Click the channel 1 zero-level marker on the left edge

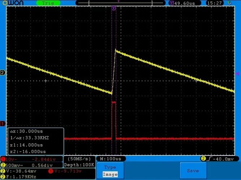point(3,123)
